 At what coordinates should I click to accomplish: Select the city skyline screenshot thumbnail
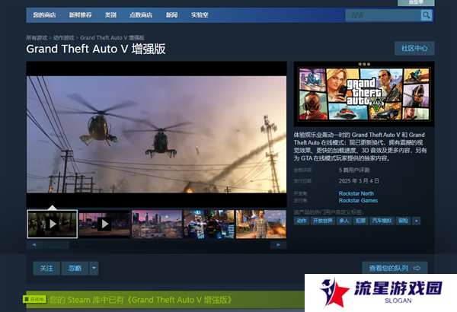(157, 224)
